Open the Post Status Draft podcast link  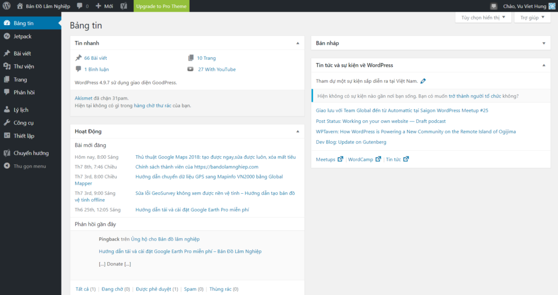pyautogui.click(x=381, y=121)
